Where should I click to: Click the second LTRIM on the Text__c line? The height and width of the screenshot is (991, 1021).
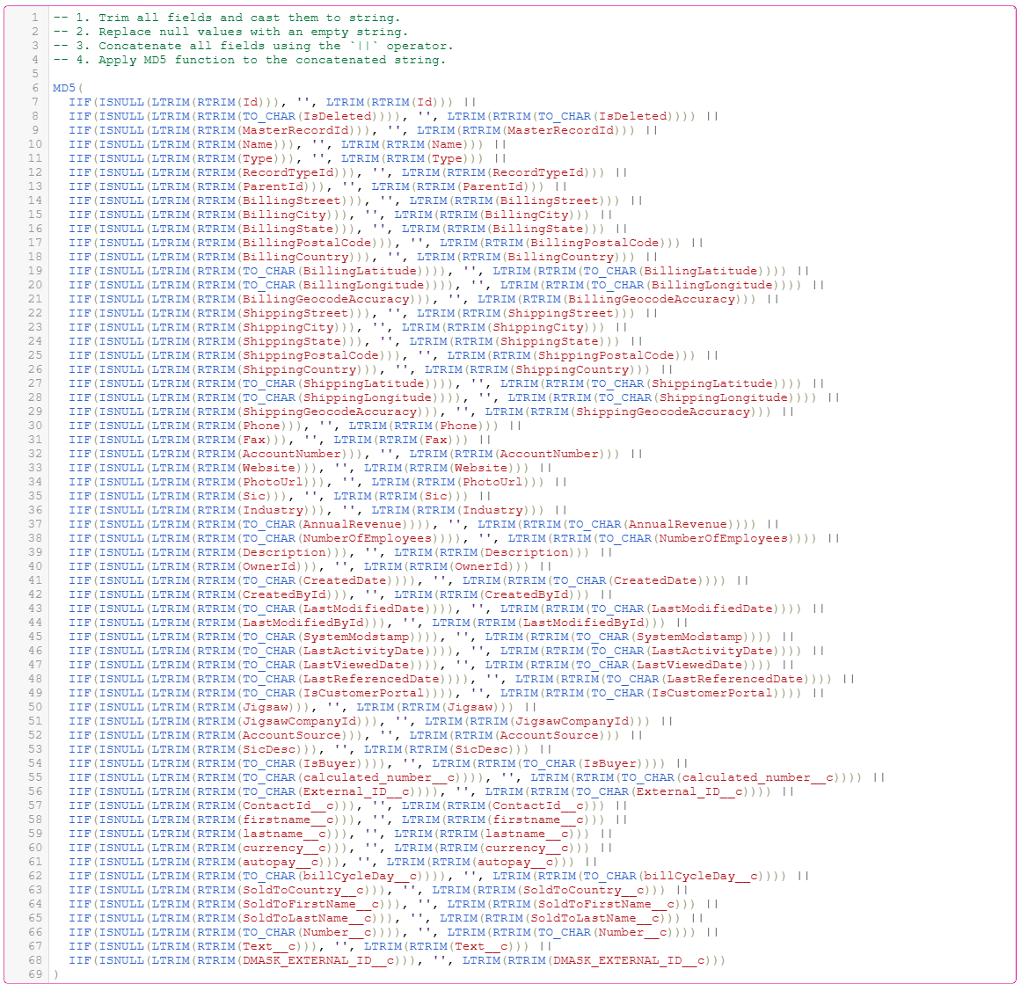(383, 946)
